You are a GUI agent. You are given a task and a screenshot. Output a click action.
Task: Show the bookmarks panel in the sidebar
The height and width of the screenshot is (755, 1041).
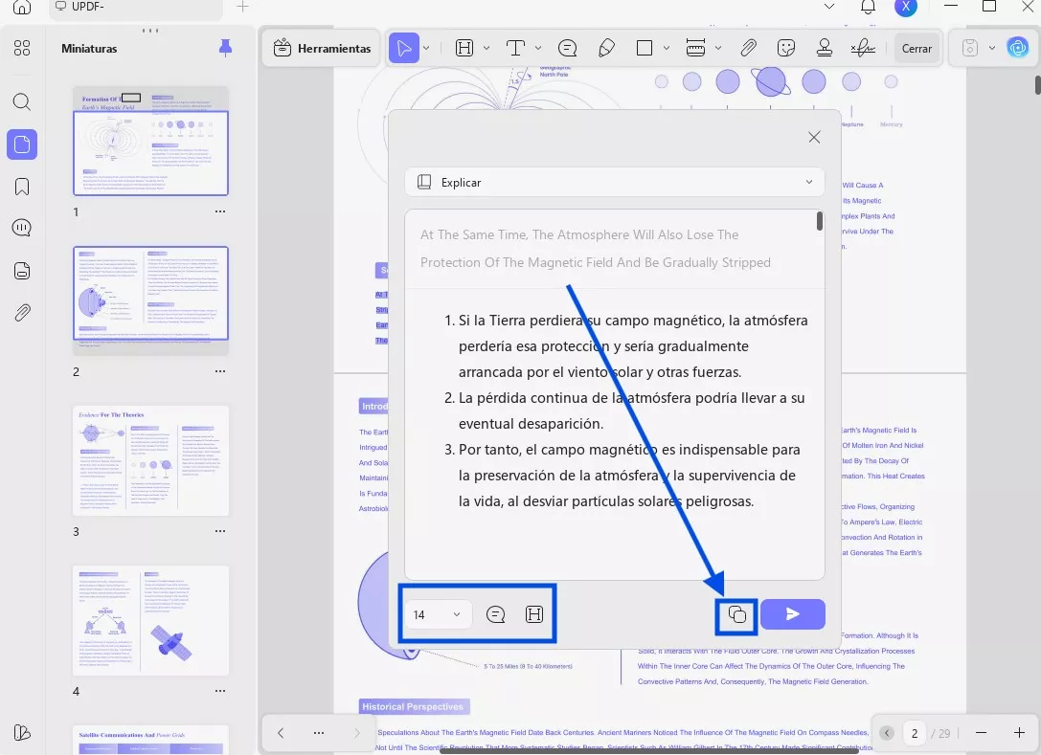(22, 186)
